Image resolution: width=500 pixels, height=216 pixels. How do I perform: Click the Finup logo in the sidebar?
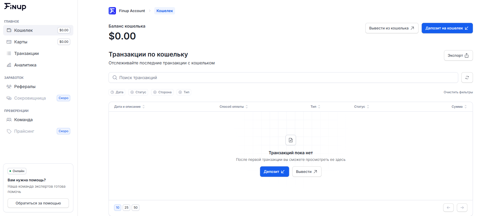point(15,7)
